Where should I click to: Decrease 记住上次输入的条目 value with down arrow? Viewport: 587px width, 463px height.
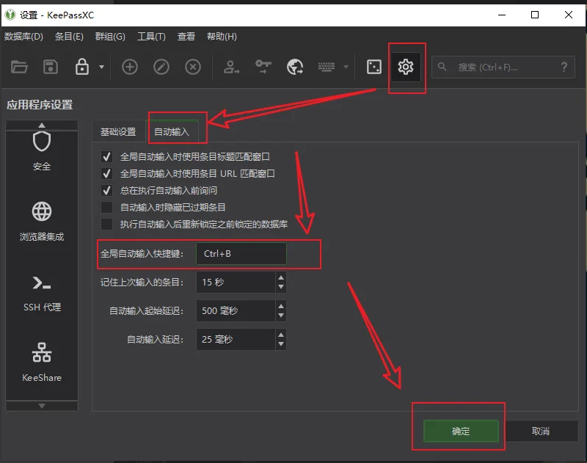[281, 287]
